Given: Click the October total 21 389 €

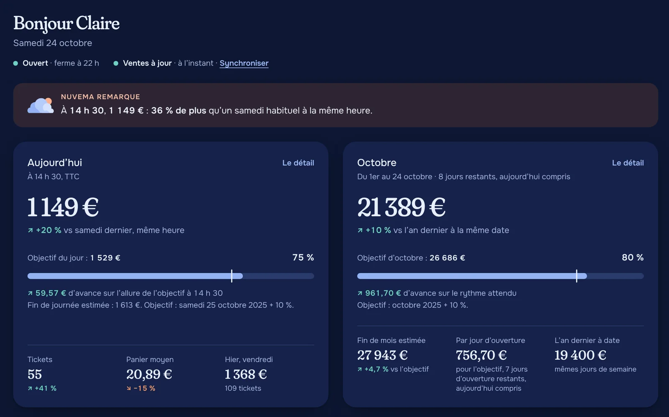Looking at the screenshot, I should (x=401, y=207).
